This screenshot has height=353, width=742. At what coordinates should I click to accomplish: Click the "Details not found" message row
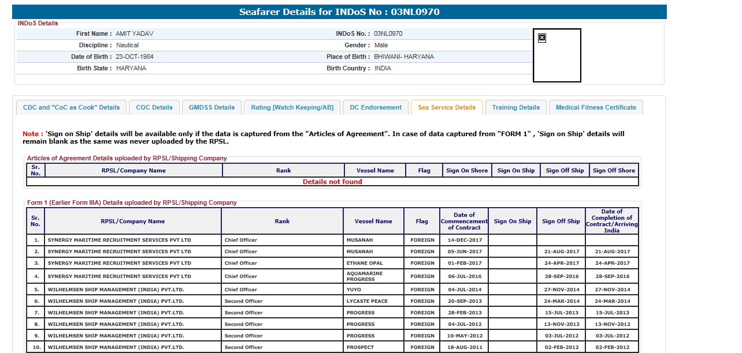(332, 182)
